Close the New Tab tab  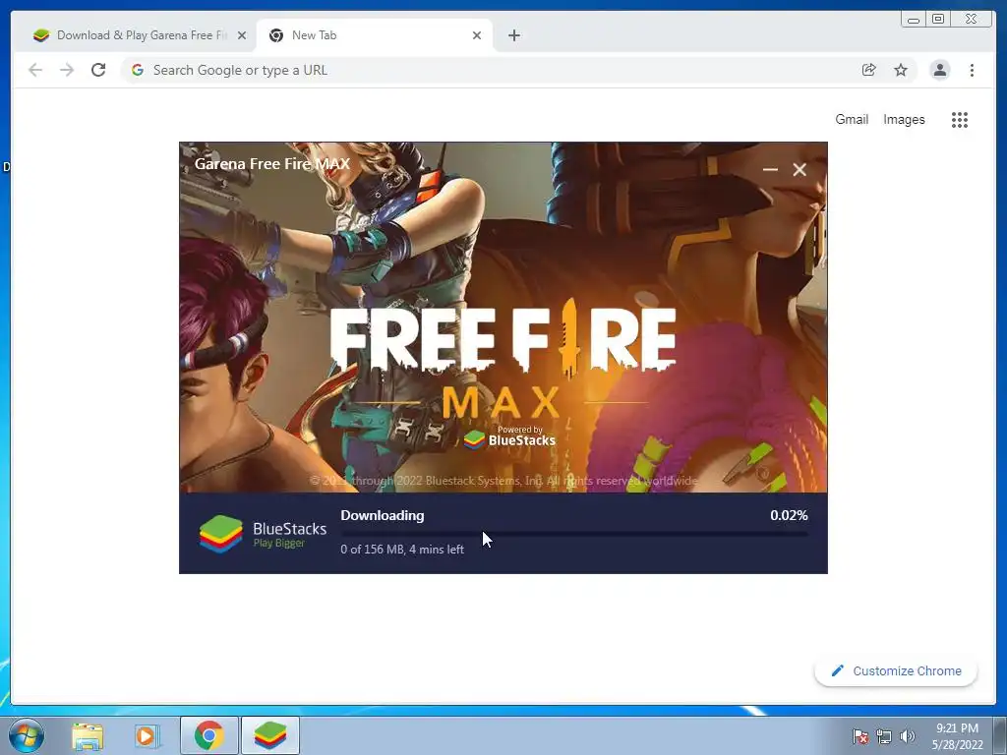(x=477, y=35)
